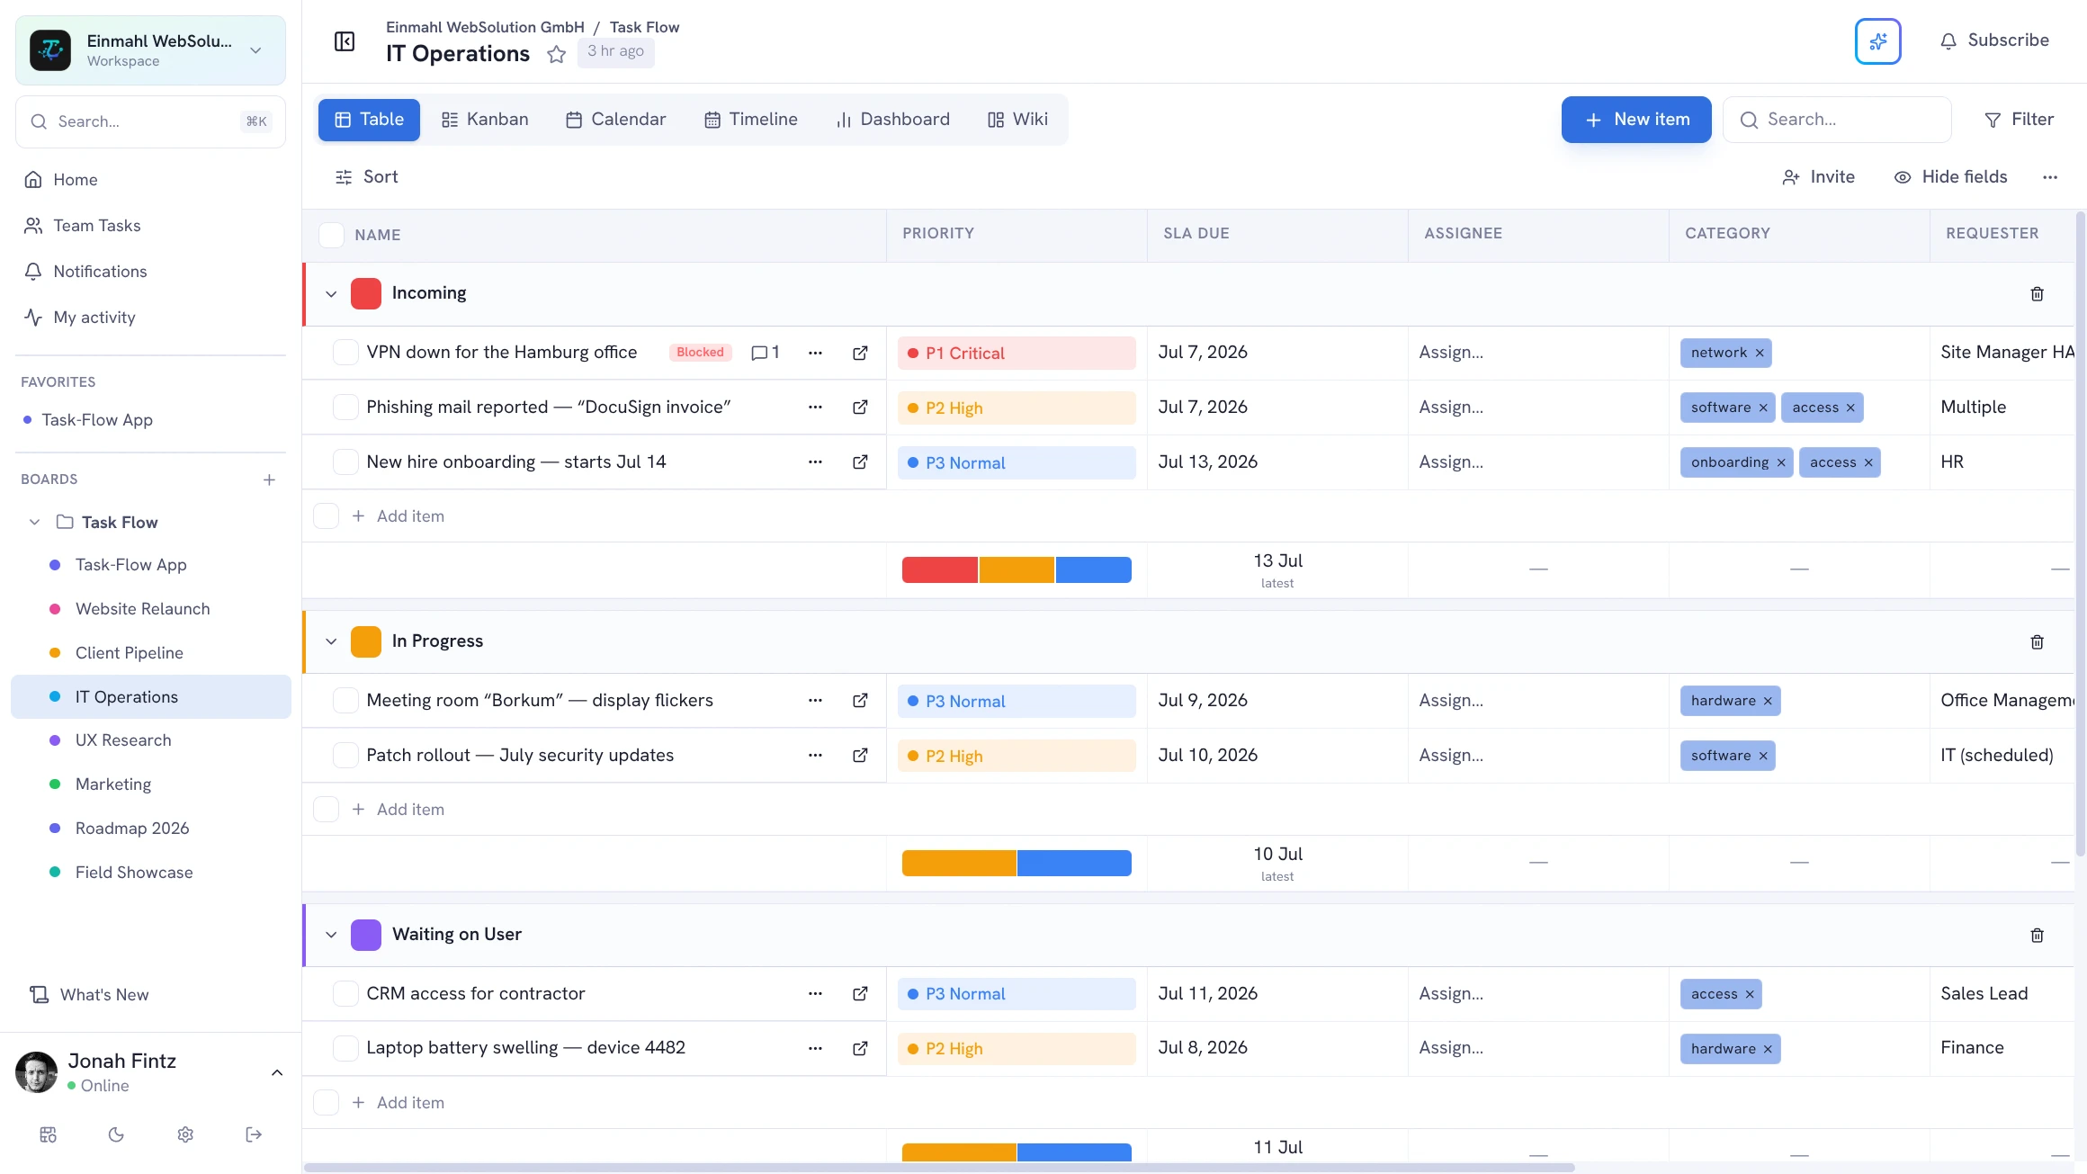Switch to the Kanban view

click(x=485, y=120)
